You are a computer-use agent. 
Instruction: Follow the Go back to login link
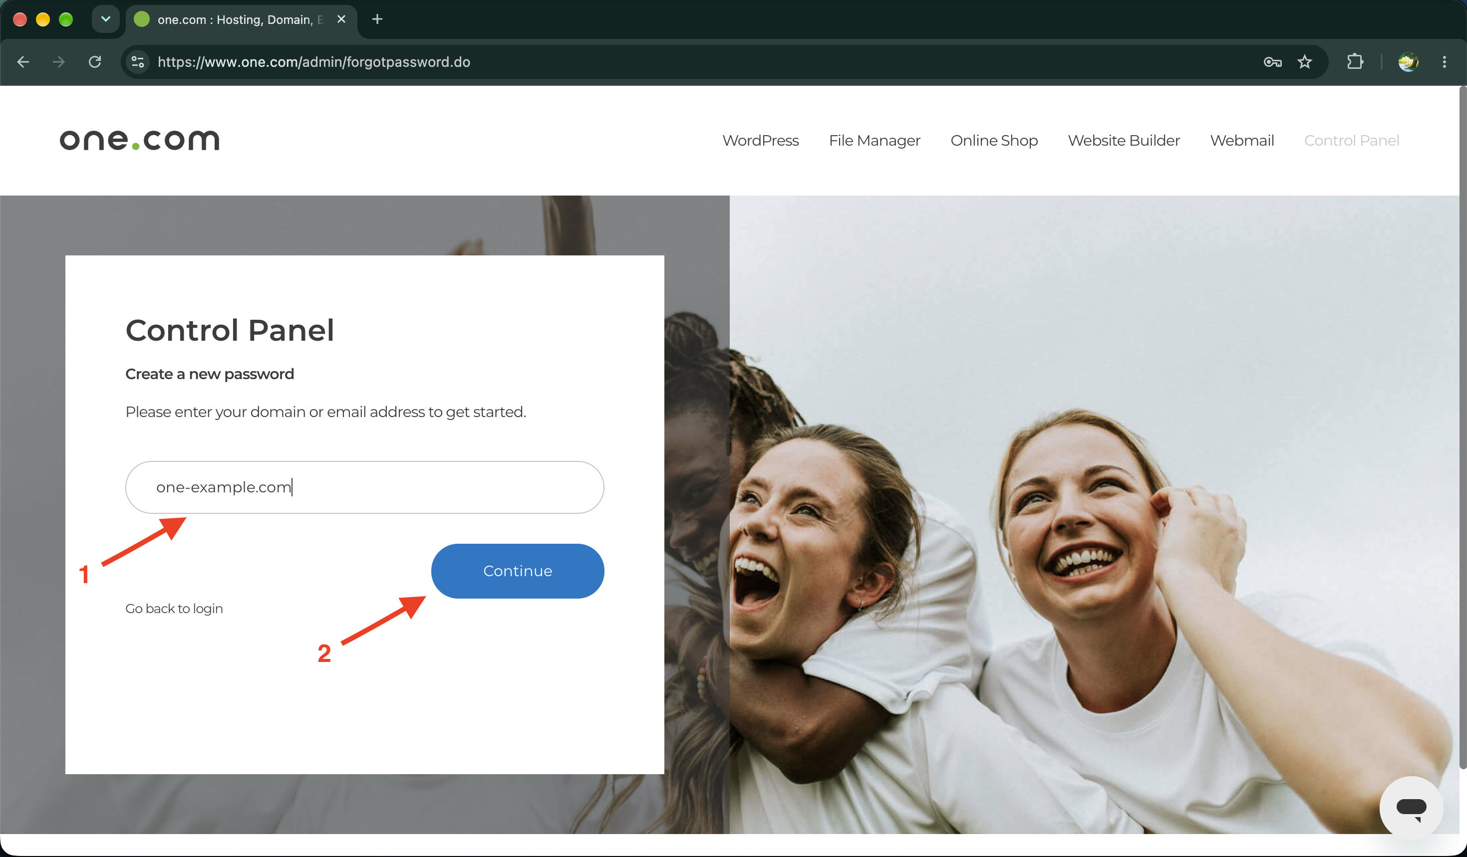tap(174, 609)
